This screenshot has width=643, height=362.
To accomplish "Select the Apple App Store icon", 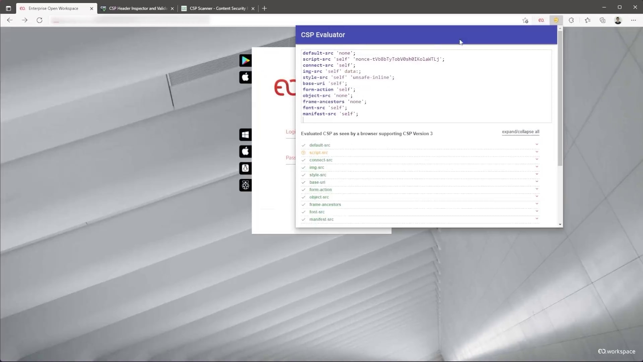I will [245, 77].
